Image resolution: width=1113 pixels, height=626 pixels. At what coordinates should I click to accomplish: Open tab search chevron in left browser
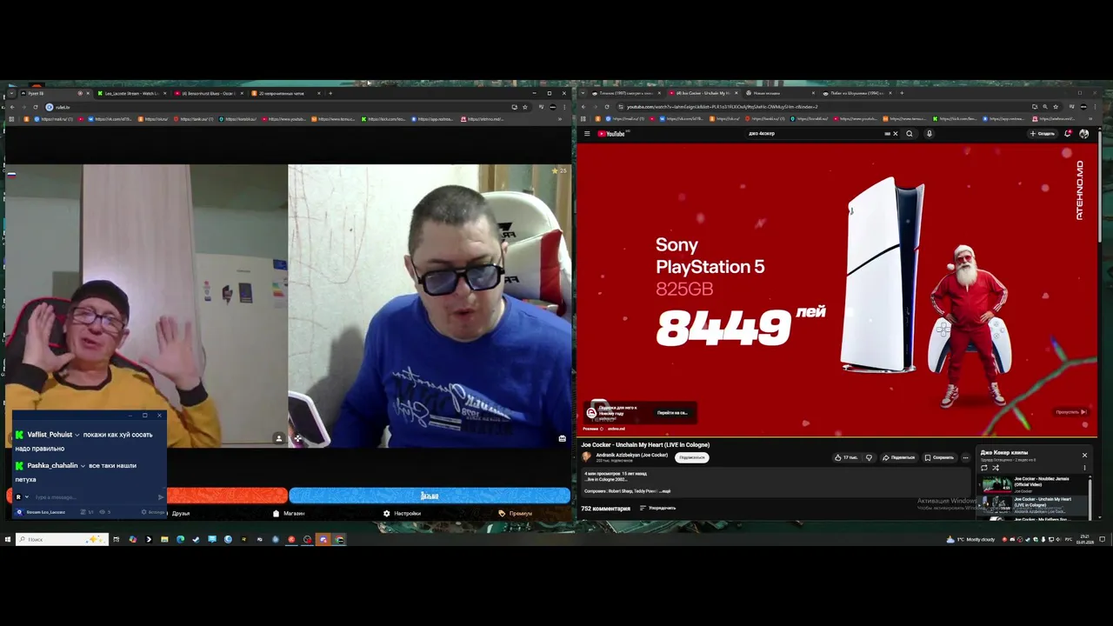click(11, 93)
